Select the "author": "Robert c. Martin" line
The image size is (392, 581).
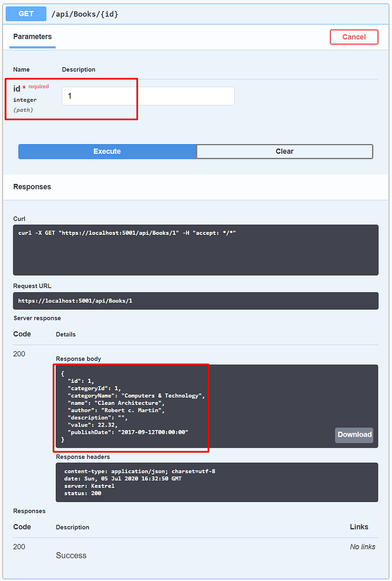tap(116, 410)
